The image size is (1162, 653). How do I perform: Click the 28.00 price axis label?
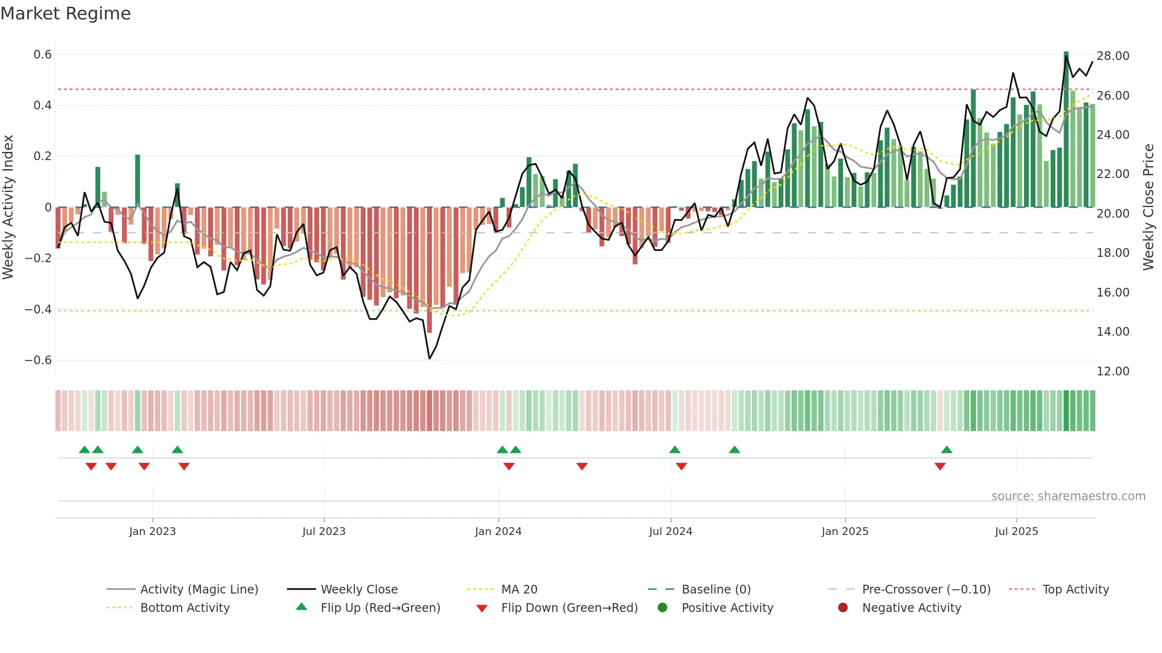(1113, 56)
